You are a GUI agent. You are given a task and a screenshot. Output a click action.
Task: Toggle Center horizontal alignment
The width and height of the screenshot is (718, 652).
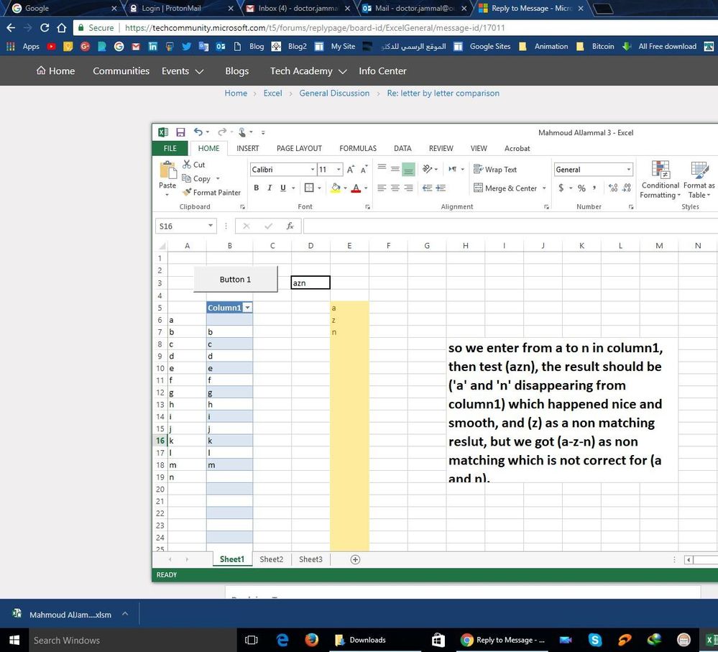point(395,188)
